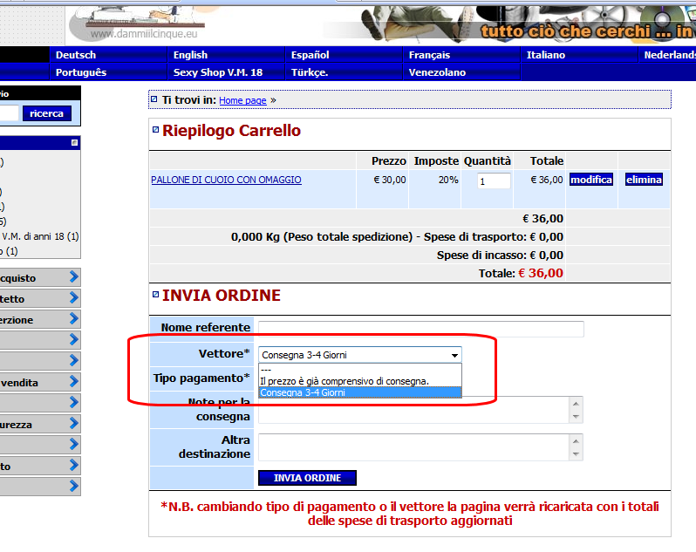Select the '---' option in Vettore list
696x552 pixels.
pyautogui.click(x=360, y=370)
